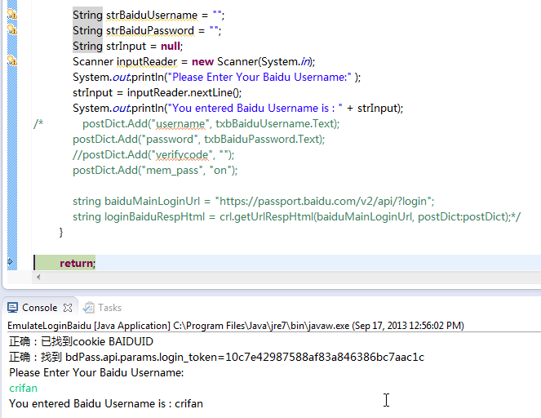Image resolution: width=541 pixels, height=418 pixels.
Task: Click the Console view icon
Action: pos(13,308)
